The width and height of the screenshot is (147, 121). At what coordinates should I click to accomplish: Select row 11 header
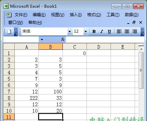9,117
